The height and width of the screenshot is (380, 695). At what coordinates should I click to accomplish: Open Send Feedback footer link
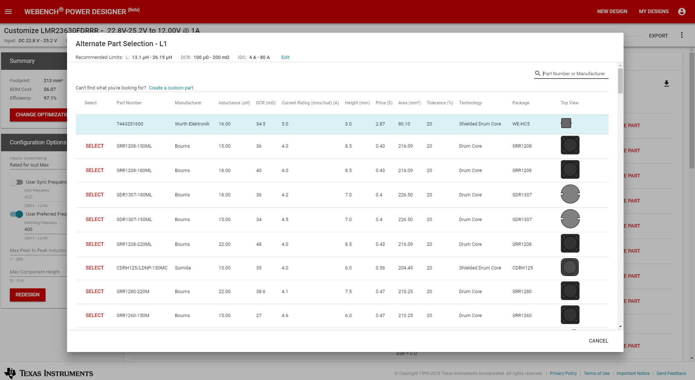click(671, 373)
